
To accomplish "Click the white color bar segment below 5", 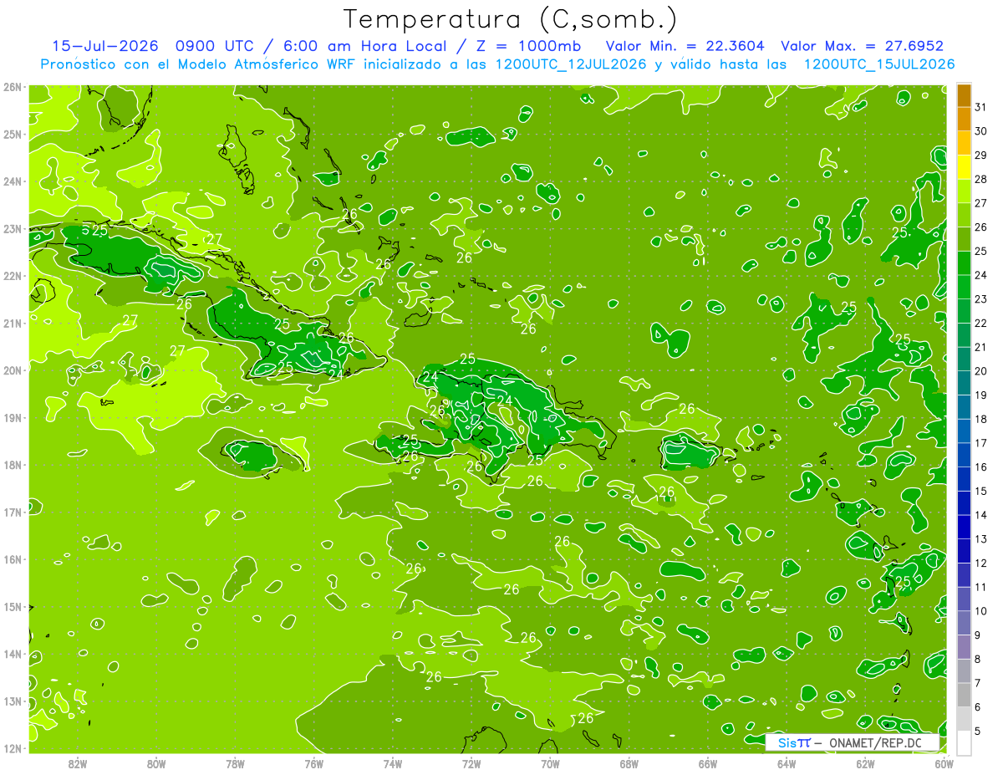I will [x=964, y=742].
